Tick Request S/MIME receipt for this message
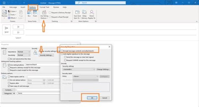Image resolution: width=199 pixels, height=107 pixels. point(65,60)
